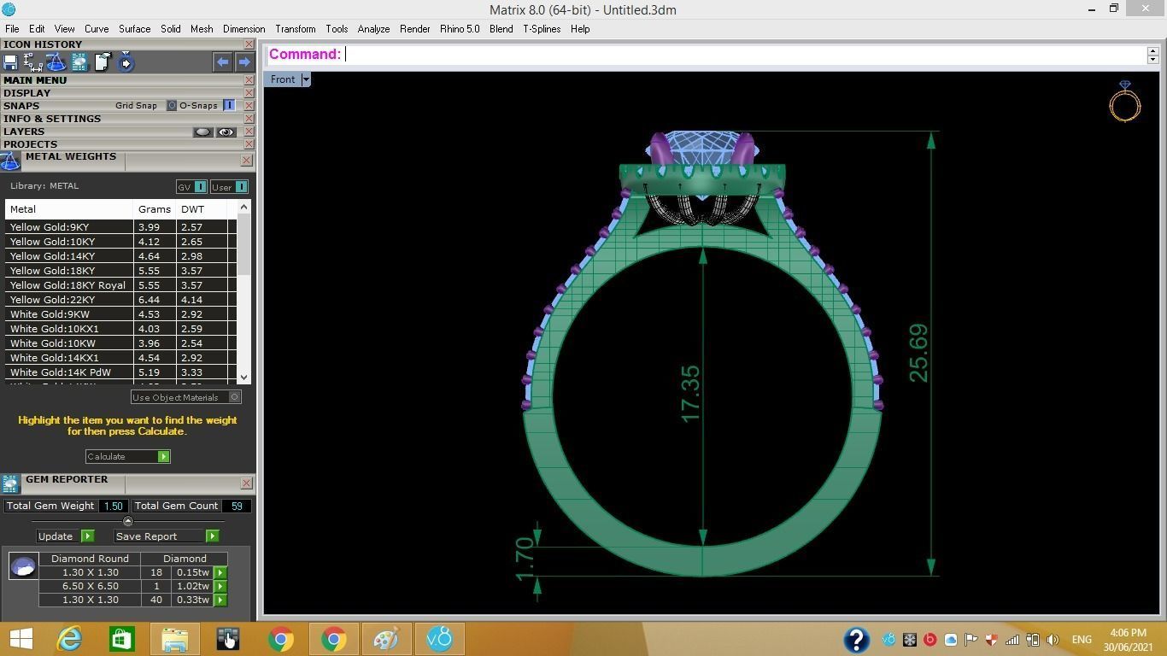1167x656 pixels.
Task: Open Internet Explorer from taskbar
Action: coord(68,639)
